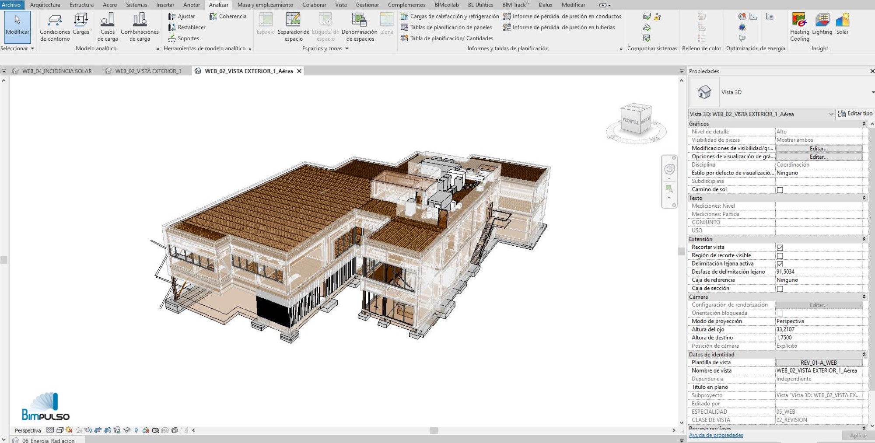Viewport: 875px width, 443px height.
Task: Open the Casos de carga tool
Action: click(108, 27)
